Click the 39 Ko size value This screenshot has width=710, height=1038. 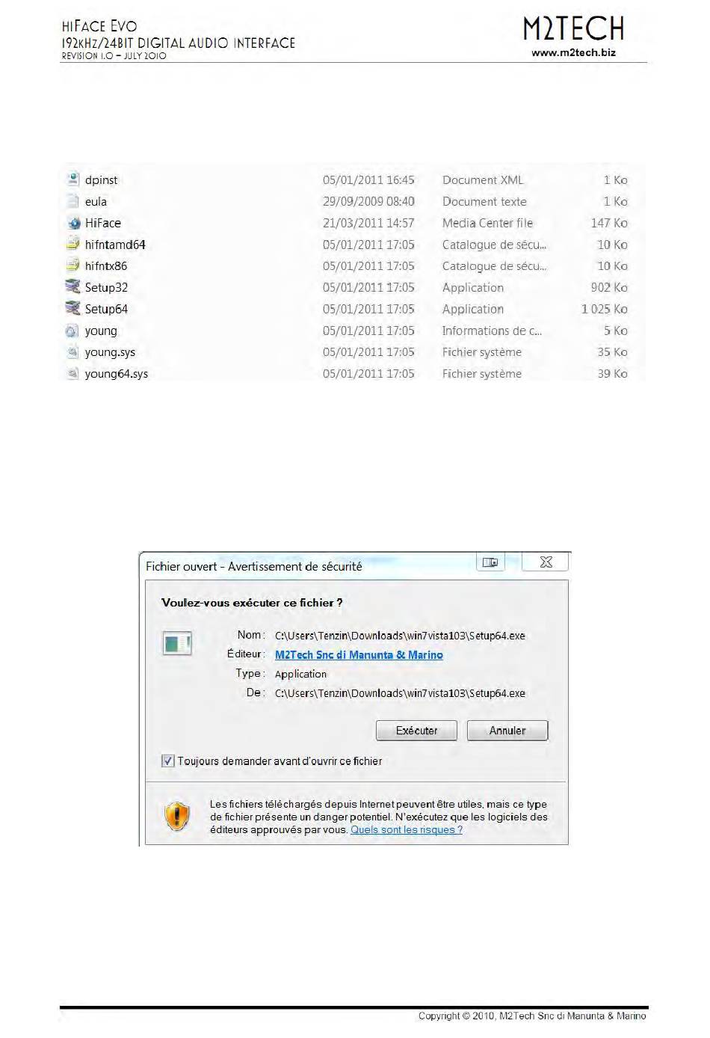[612, 374]
